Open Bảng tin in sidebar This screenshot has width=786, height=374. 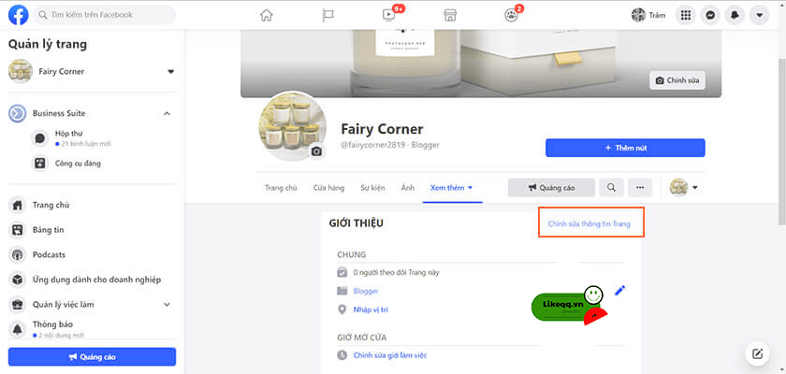(x=48, y=230)
